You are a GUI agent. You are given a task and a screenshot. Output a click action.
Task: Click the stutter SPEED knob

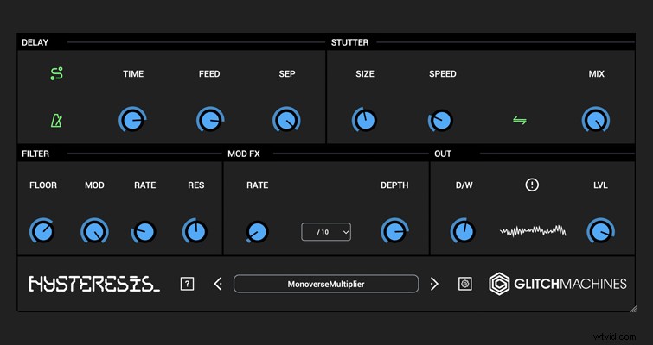point(440,121)
